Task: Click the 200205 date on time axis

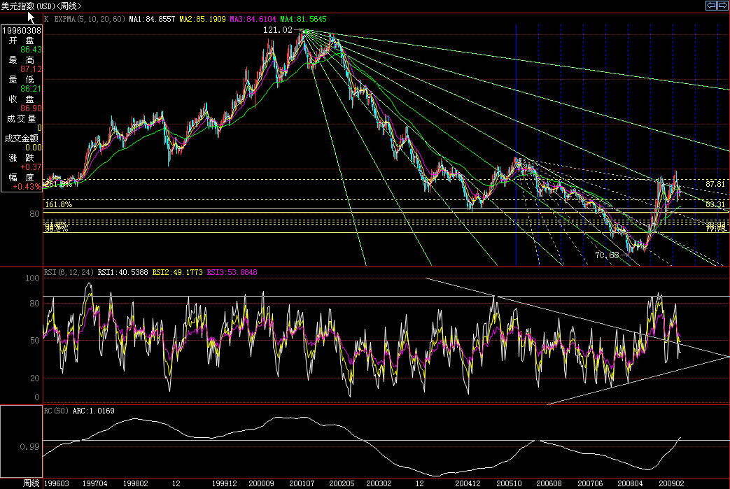Action: coord(342,483)
